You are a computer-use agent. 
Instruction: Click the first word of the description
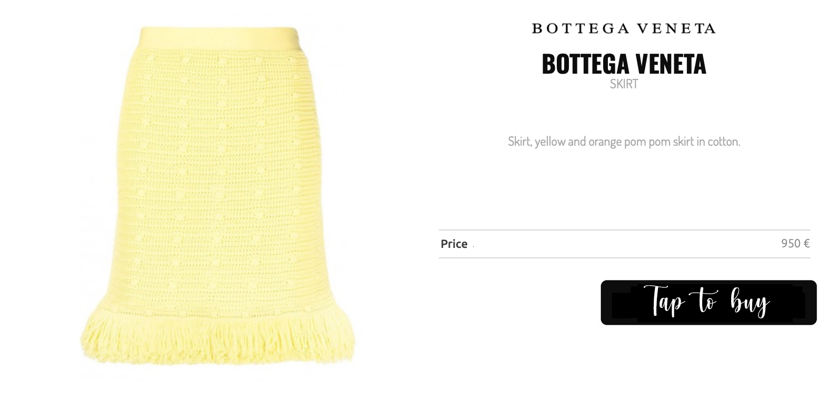[520, 141]
